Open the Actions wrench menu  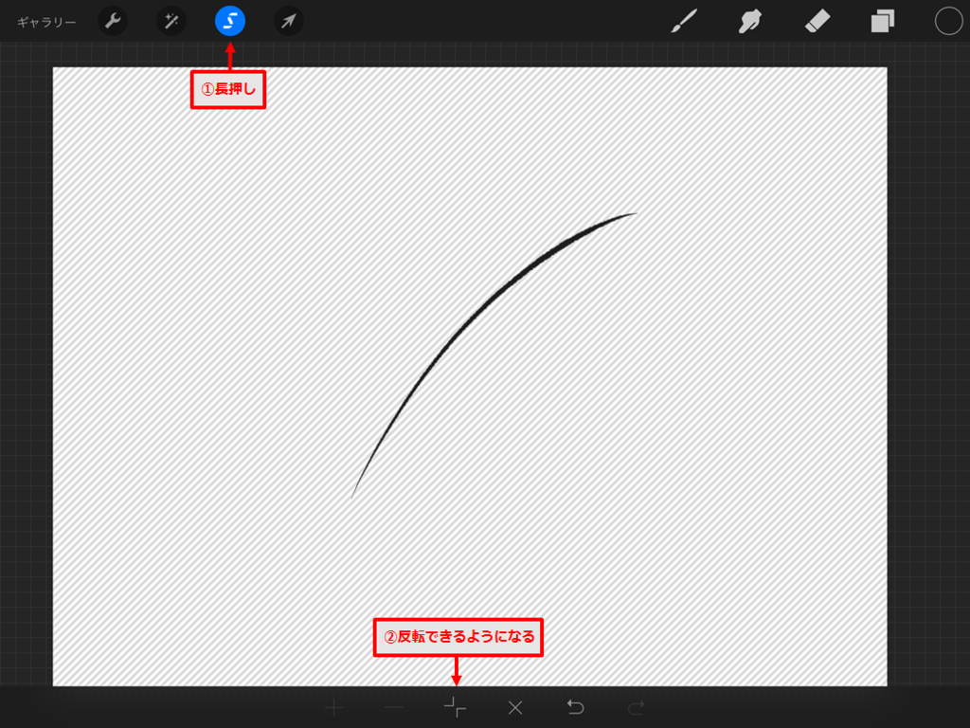click(x=113, y=21)
